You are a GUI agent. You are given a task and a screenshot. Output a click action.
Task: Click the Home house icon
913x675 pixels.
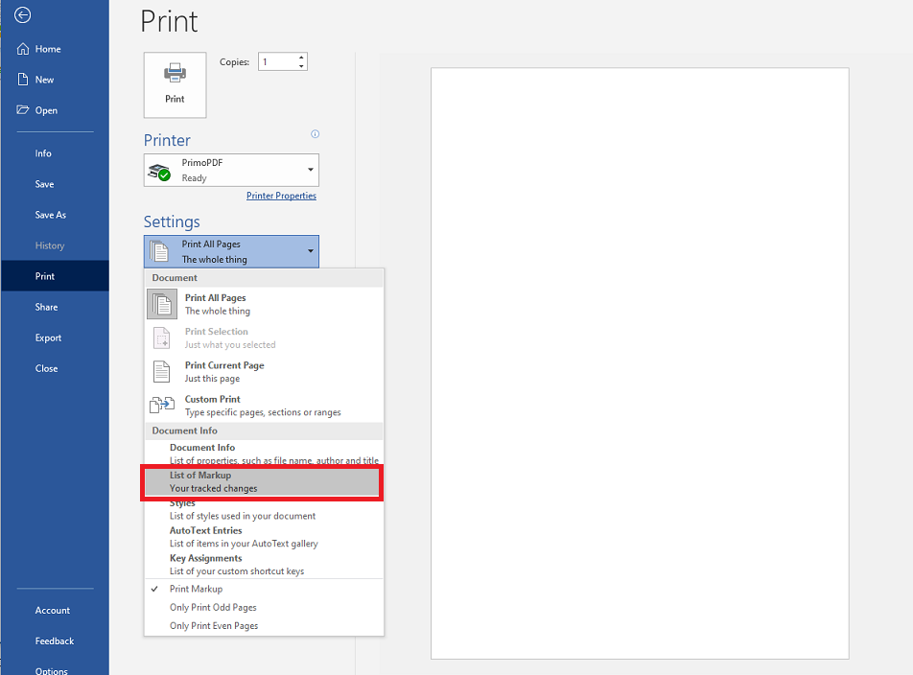tap(23, 49)
